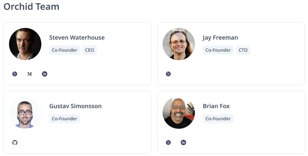
Task: Click Jay Freeman's profile photo
Action: 179,44
